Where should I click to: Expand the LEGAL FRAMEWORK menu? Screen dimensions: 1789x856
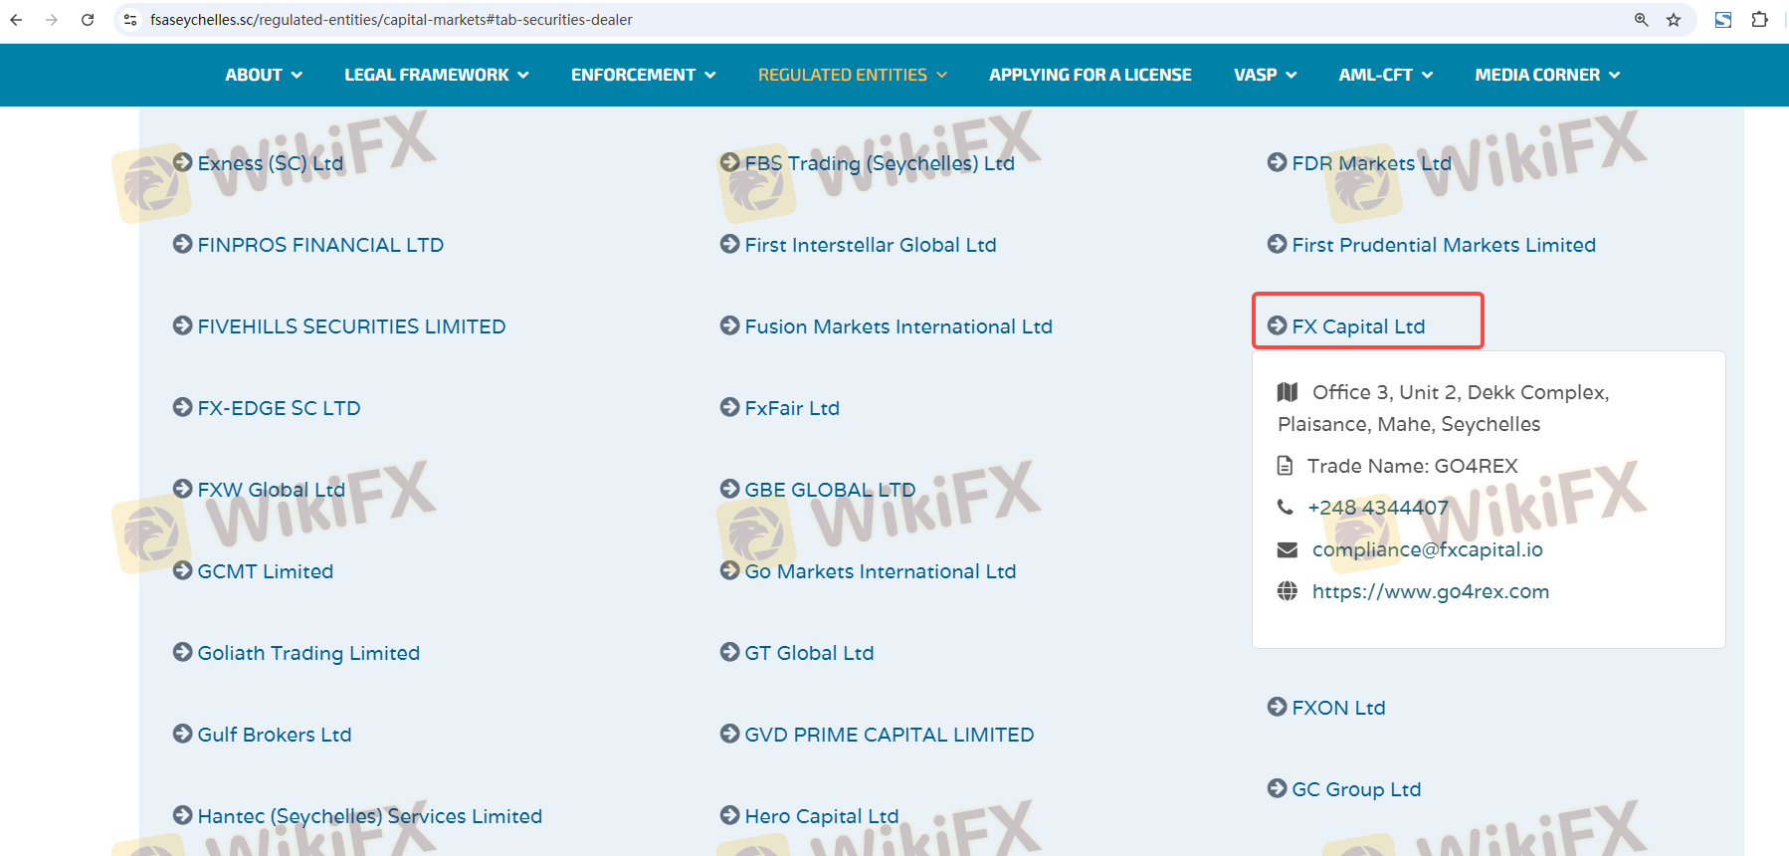coord(437,75)
